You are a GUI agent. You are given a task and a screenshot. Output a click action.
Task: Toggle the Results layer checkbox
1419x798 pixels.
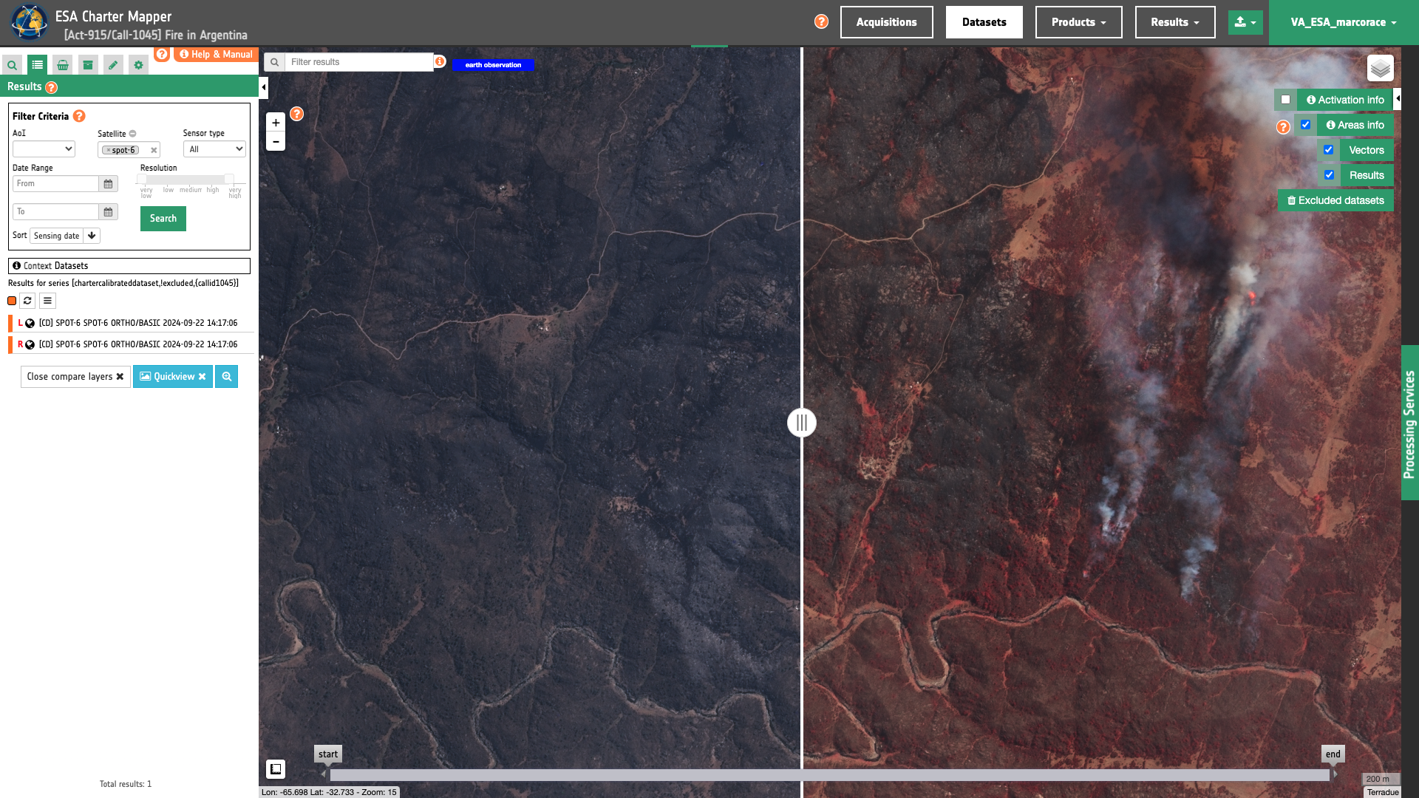point(1329,175)
